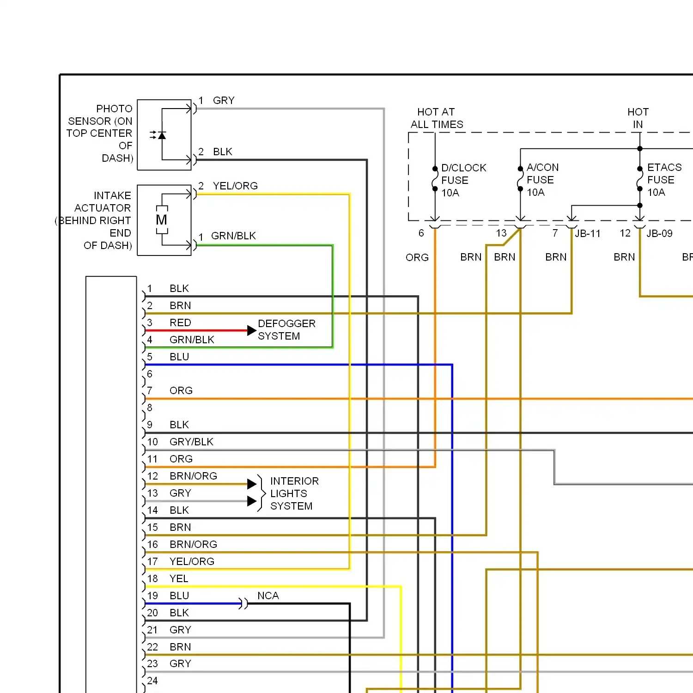The height and width of the screenshot is (693, 693).
Task: Click pin 23 GRY wire label
Action: click(x=180, y=663)
